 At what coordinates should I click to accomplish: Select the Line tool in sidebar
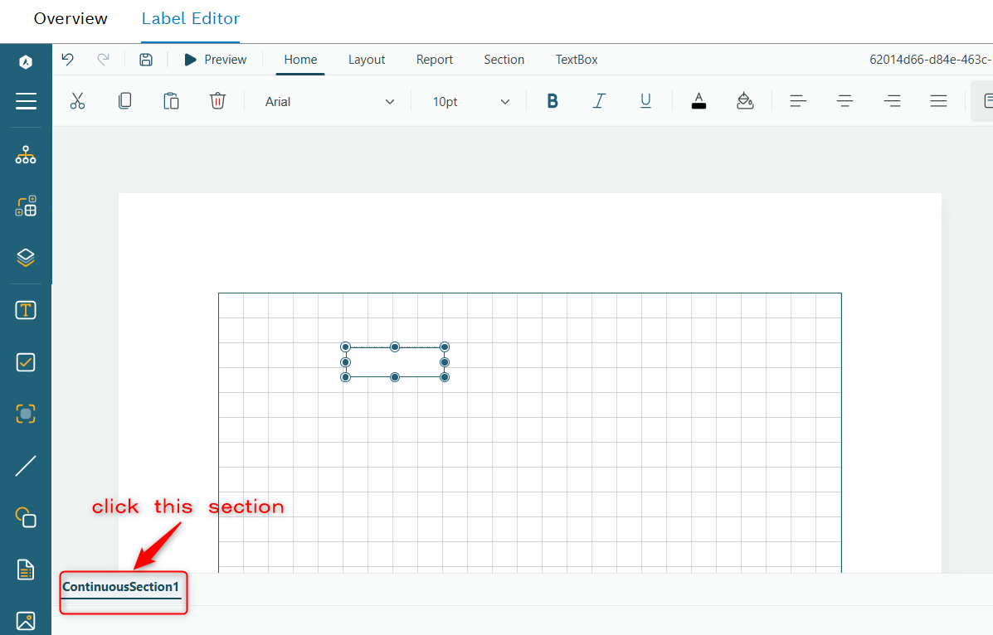[26, 466]
